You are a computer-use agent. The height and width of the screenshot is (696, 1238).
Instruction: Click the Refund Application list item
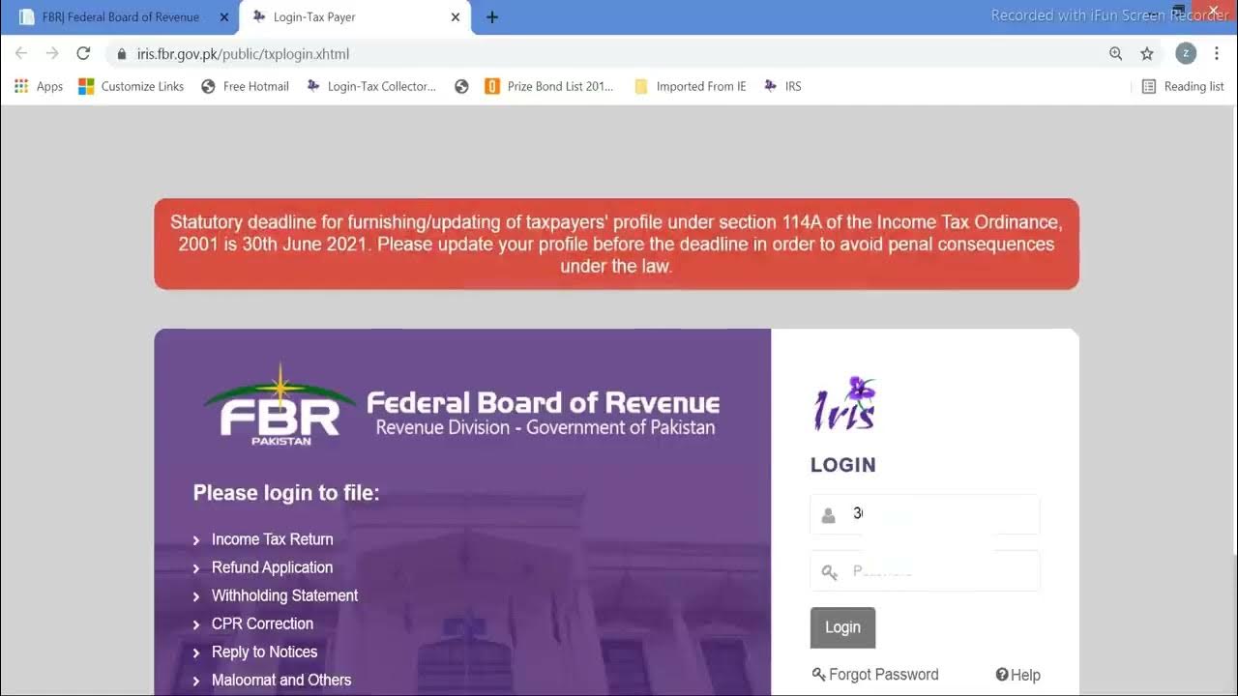(x=272, y=567)
